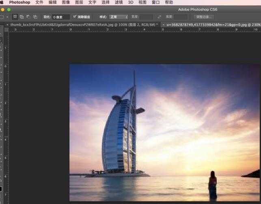This screenshot has height=204, width=261.
Task: Click the woman standing in the water
Action: tap(212, 185)
